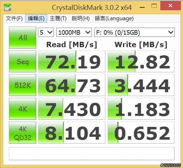Run all benchmarks with the All button
Screen dimensions: 183x168
[x=22, y=38]
